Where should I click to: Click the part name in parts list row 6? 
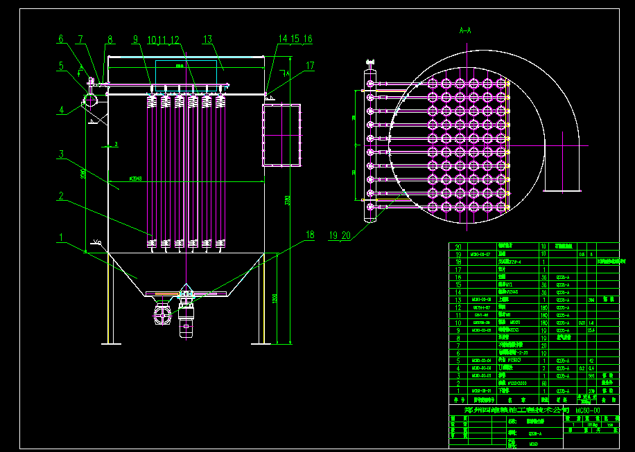point(513,353)
